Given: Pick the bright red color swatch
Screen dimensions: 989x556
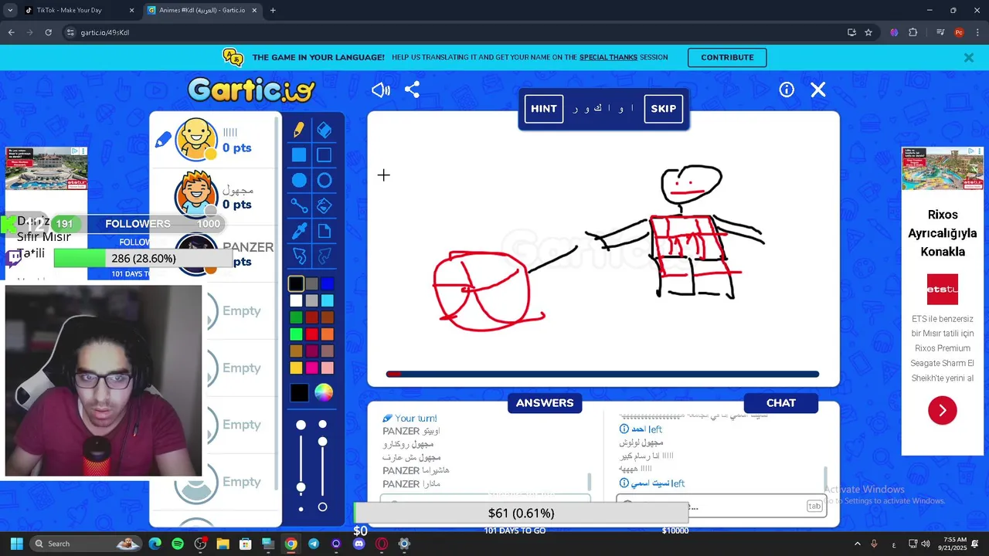Looking at the screenshot, I should click(x=311, y=334).
